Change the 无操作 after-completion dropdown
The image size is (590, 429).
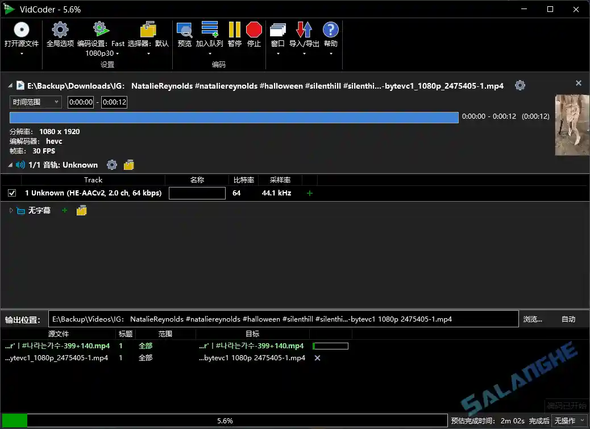568,420
